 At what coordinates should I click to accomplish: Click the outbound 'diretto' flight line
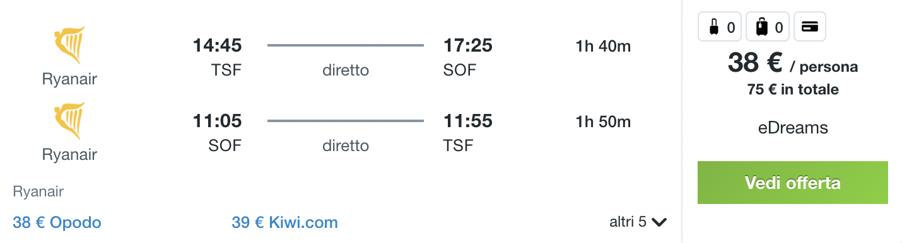tap(346, 45)
